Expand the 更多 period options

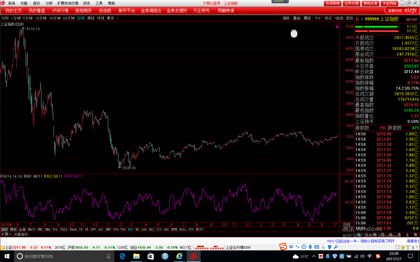(112, 18)
